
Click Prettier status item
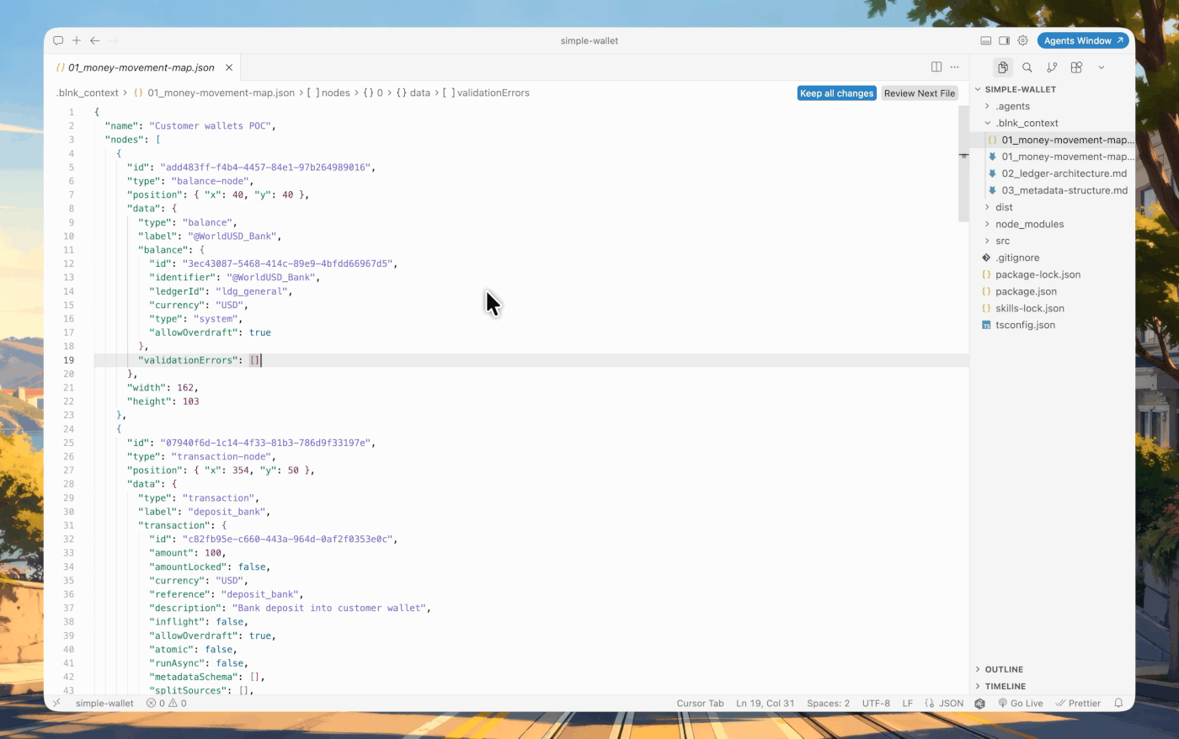(x=1078, y=703)
